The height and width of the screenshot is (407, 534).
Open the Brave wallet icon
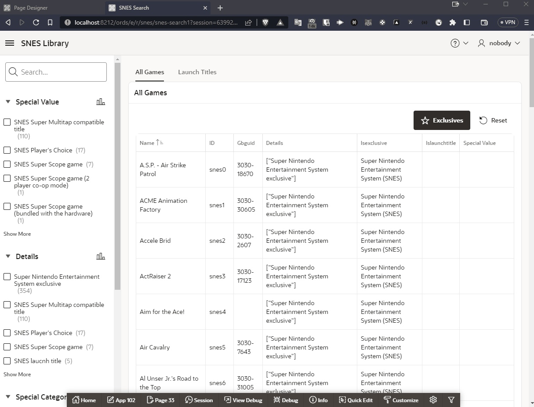click(x=484, y=22)
